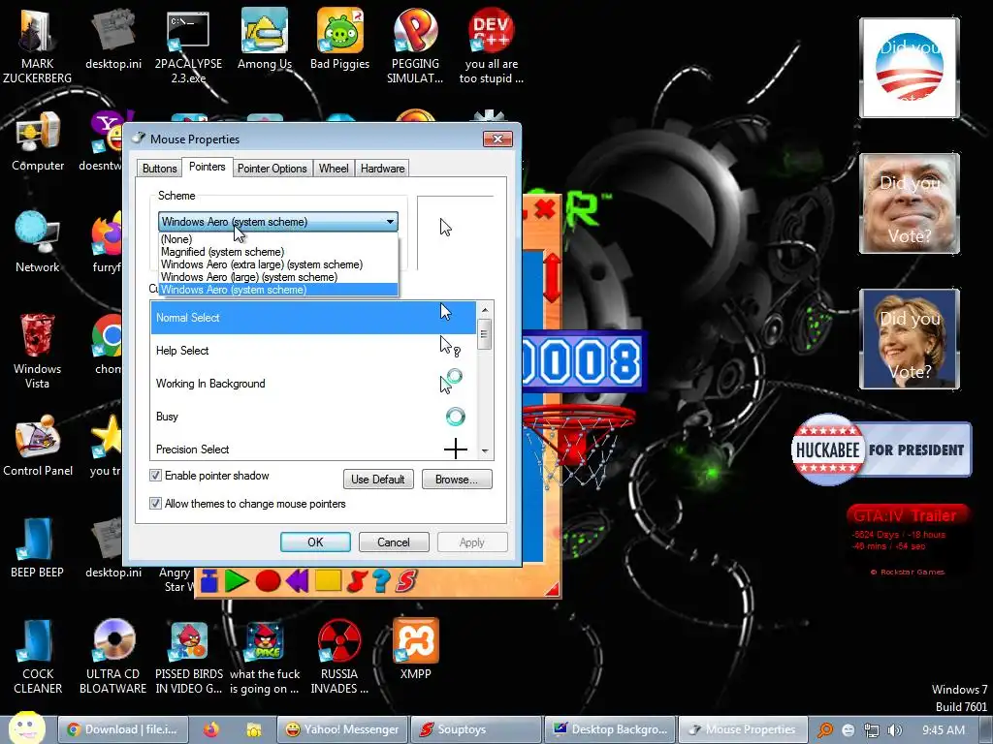The image size is (993, 744).
Task: Click the blue question mark in Souptoys toolbar
Action: 381,581
